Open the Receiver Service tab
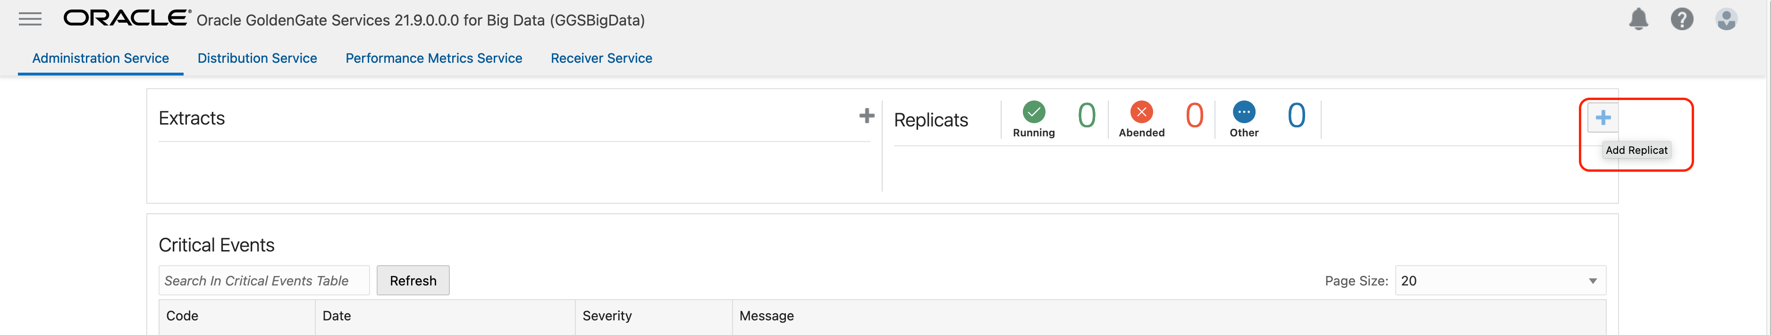Screen dimensions: 1771x335 pos(601,59)
